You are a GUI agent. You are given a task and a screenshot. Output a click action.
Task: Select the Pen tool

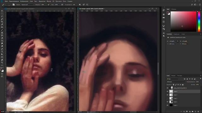coord(2,49)
